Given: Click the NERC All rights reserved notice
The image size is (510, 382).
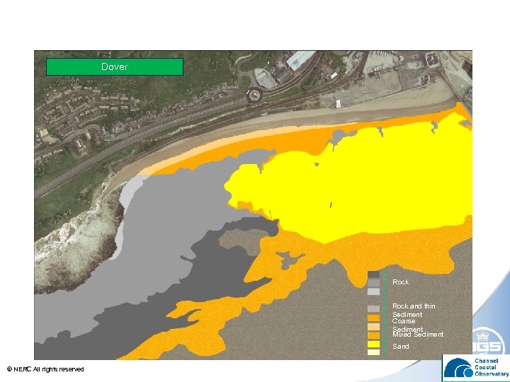Looking at the screenshot, I should tap(45, 369).
